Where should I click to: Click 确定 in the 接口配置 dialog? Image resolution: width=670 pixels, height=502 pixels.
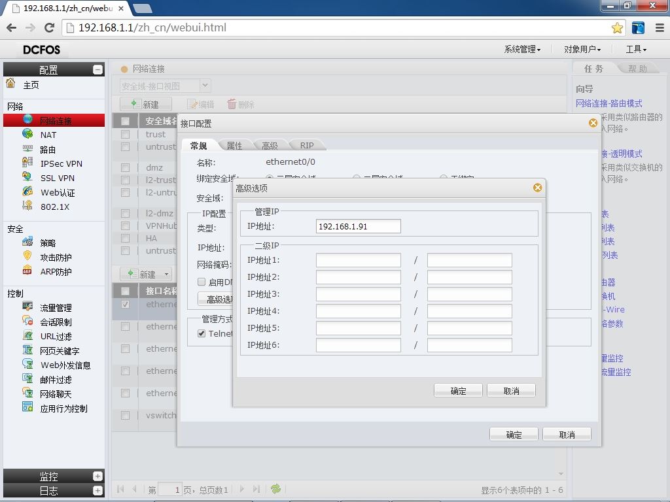click(514, 435)
